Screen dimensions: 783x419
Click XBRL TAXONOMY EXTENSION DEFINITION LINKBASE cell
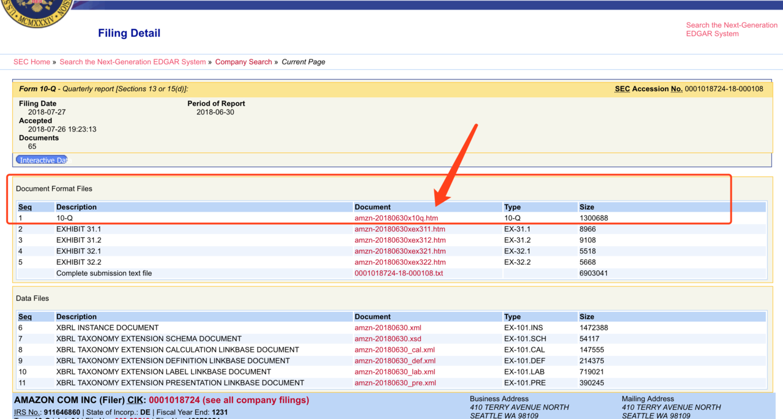point(173,360)
